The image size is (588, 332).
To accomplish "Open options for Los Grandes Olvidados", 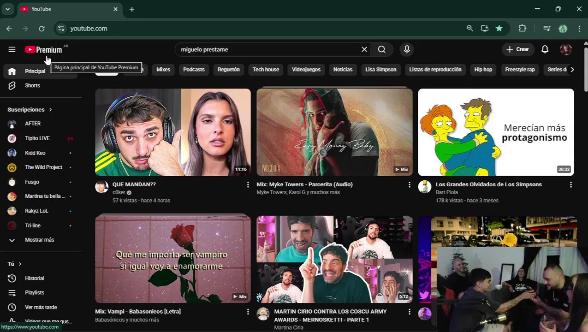I will point(571,184).
